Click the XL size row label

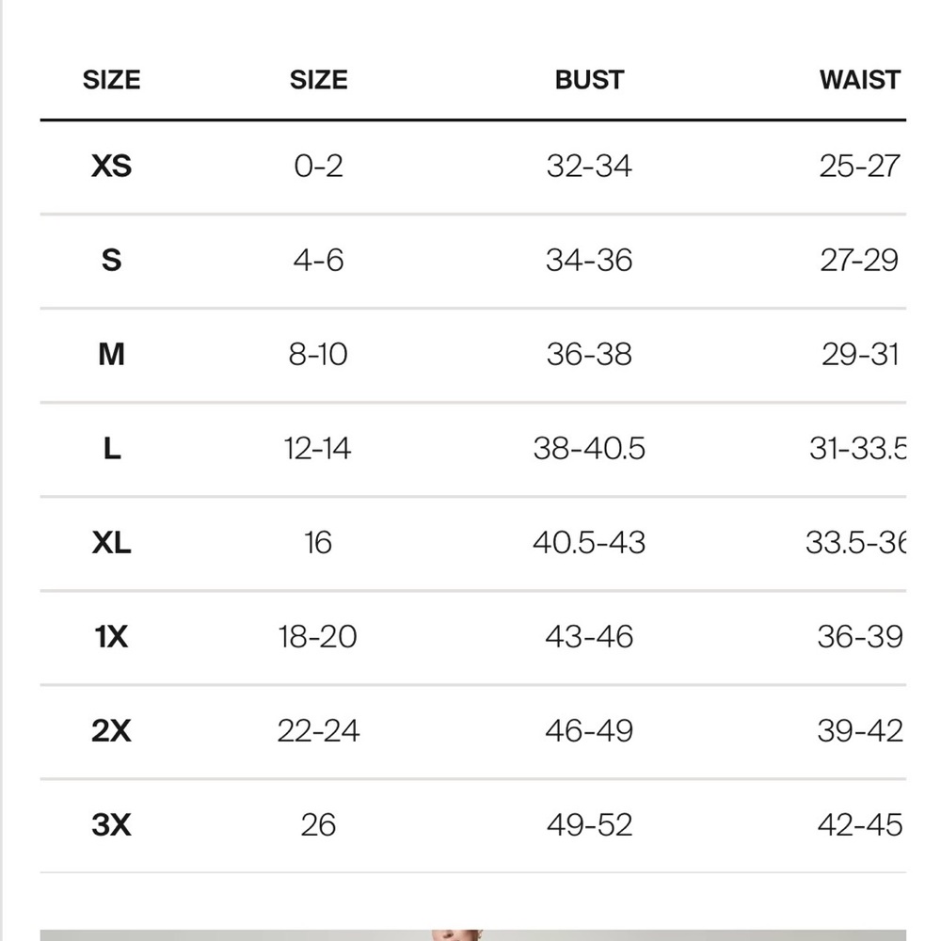[111, 543]
